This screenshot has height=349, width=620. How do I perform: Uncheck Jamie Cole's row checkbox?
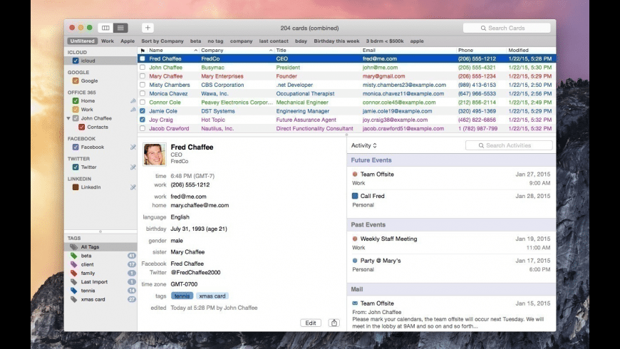(143, 111)
